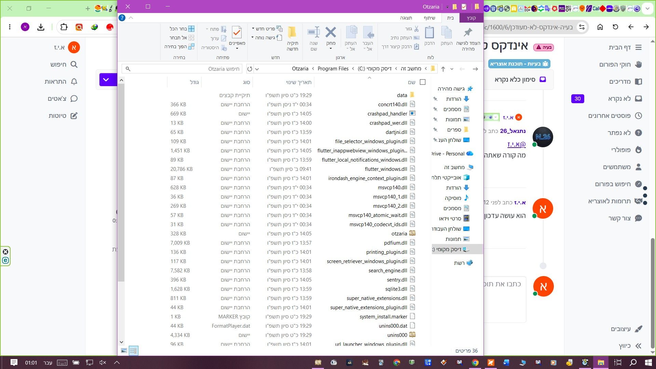Open Task View on the taskbar
Viewport: 656px width, 369px height.
618,363
